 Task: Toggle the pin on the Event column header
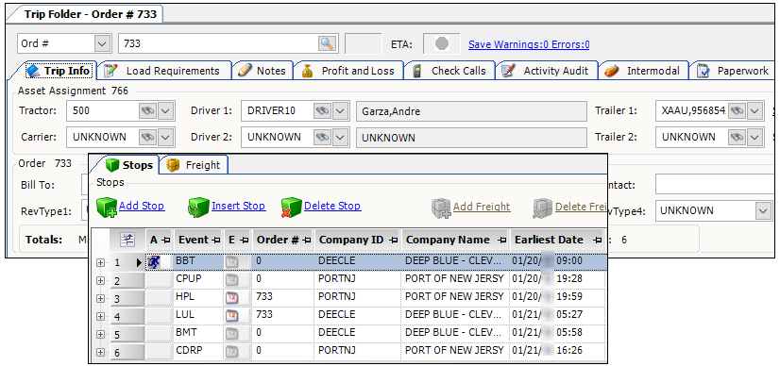(x=216, y=241)
